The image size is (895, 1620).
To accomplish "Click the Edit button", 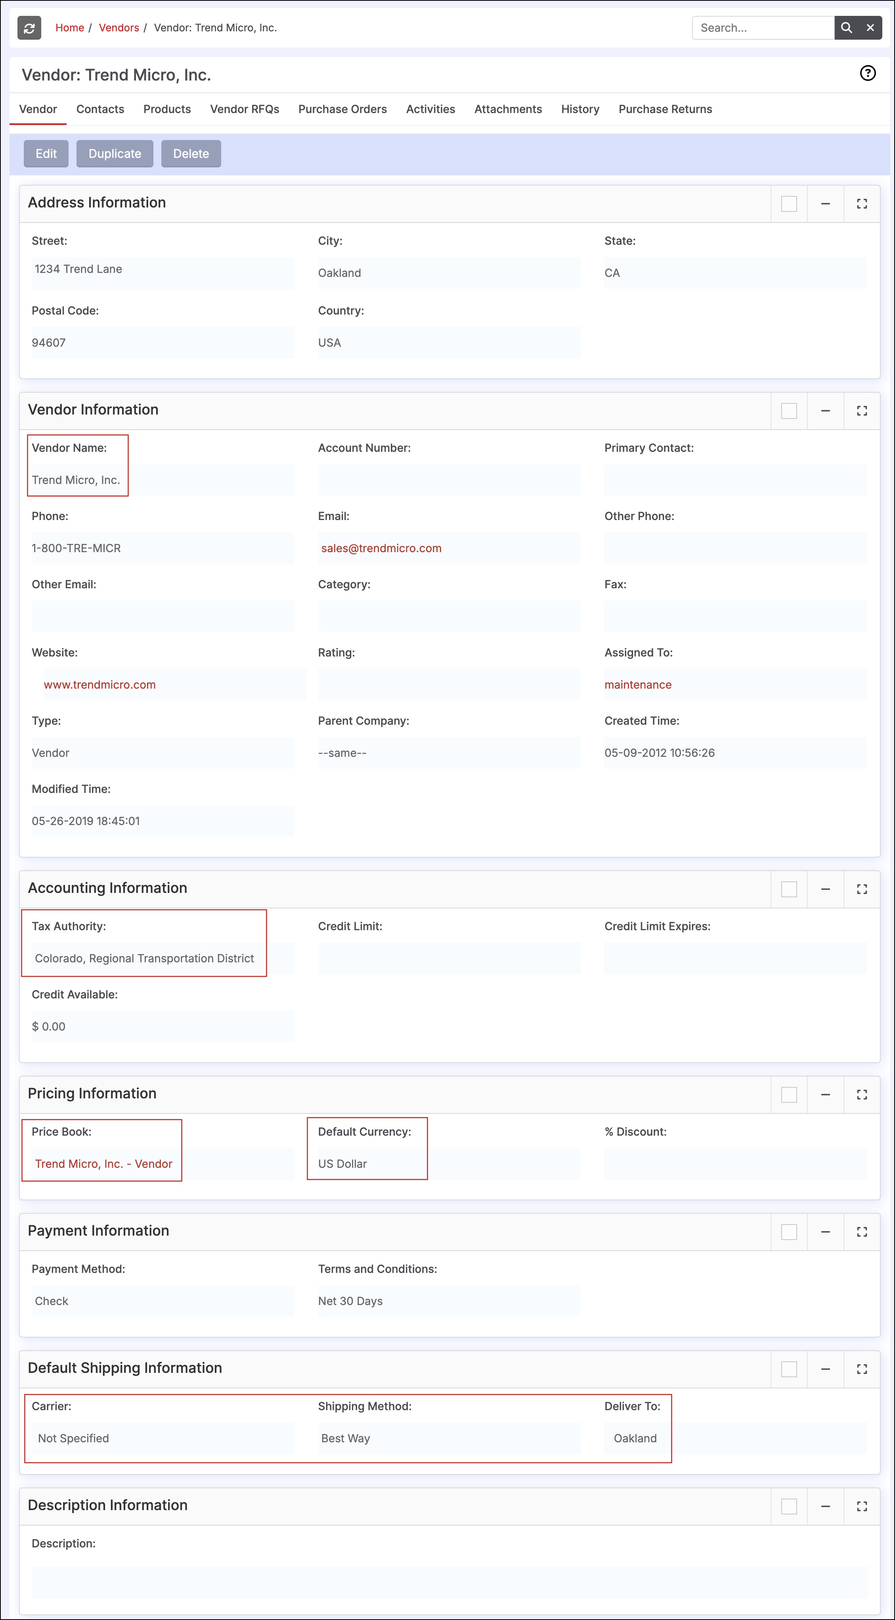I will click(x=46, y=154).
